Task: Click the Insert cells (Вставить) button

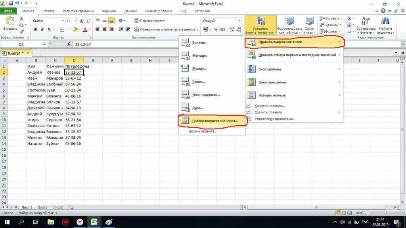Action: click(331, 18)
